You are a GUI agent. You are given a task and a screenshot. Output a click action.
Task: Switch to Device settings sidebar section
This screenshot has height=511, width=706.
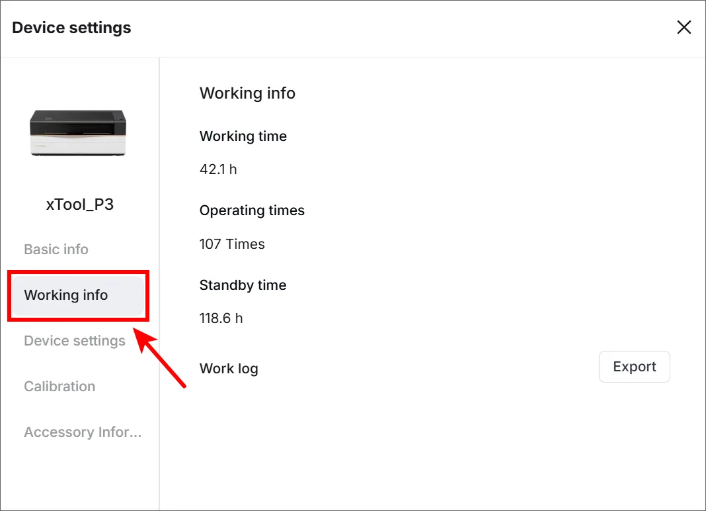point(75,340)
